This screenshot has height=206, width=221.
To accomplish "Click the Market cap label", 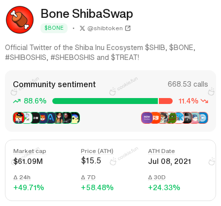I will point(30,151).
